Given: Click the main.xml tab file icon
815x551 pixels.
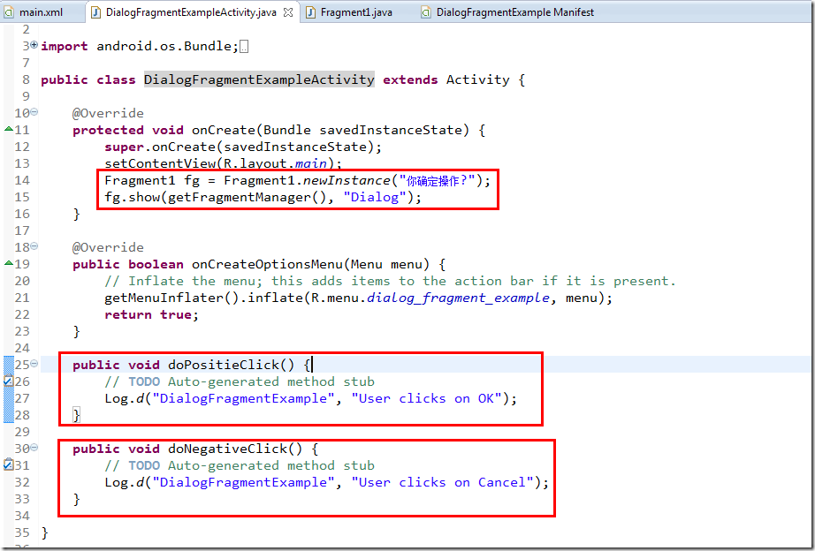Looking at the screenshot, I should 10,12.
